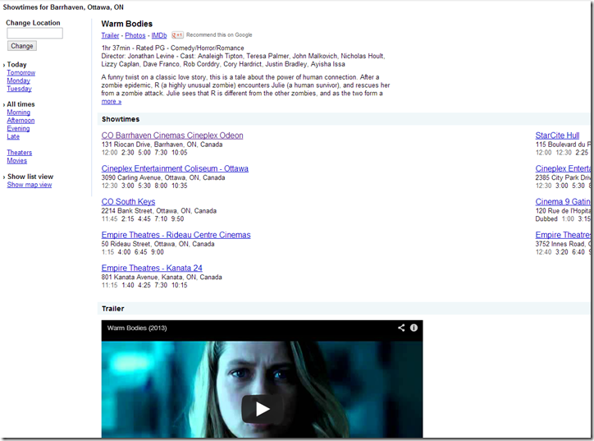Filter showtimes by Late

[x=13, y=136]
